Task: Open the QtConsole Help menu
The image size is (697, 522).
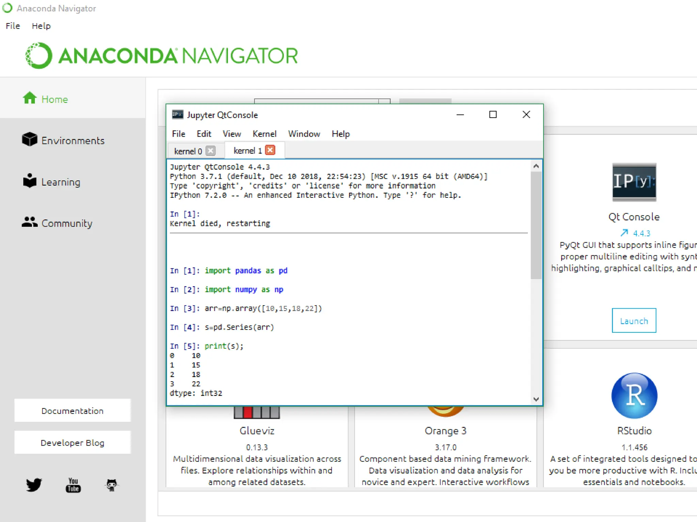Action: tap(341, 134)
